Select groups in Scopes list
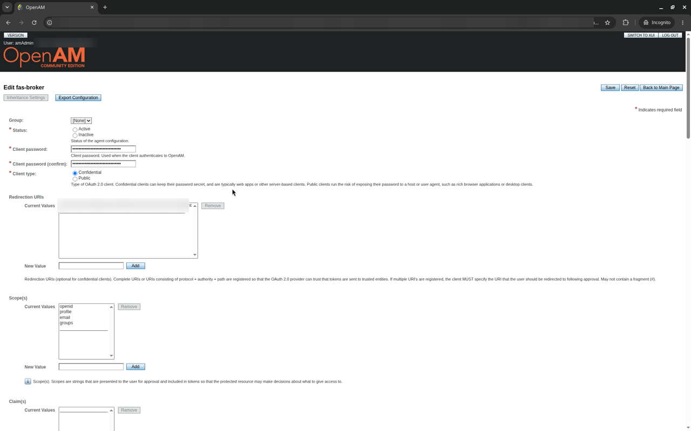 [x=84, y=323]
